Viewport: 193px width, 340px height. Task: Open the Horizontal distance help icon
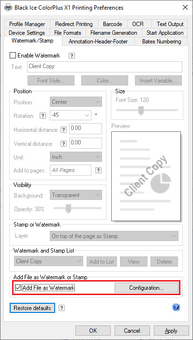point(63,129)
